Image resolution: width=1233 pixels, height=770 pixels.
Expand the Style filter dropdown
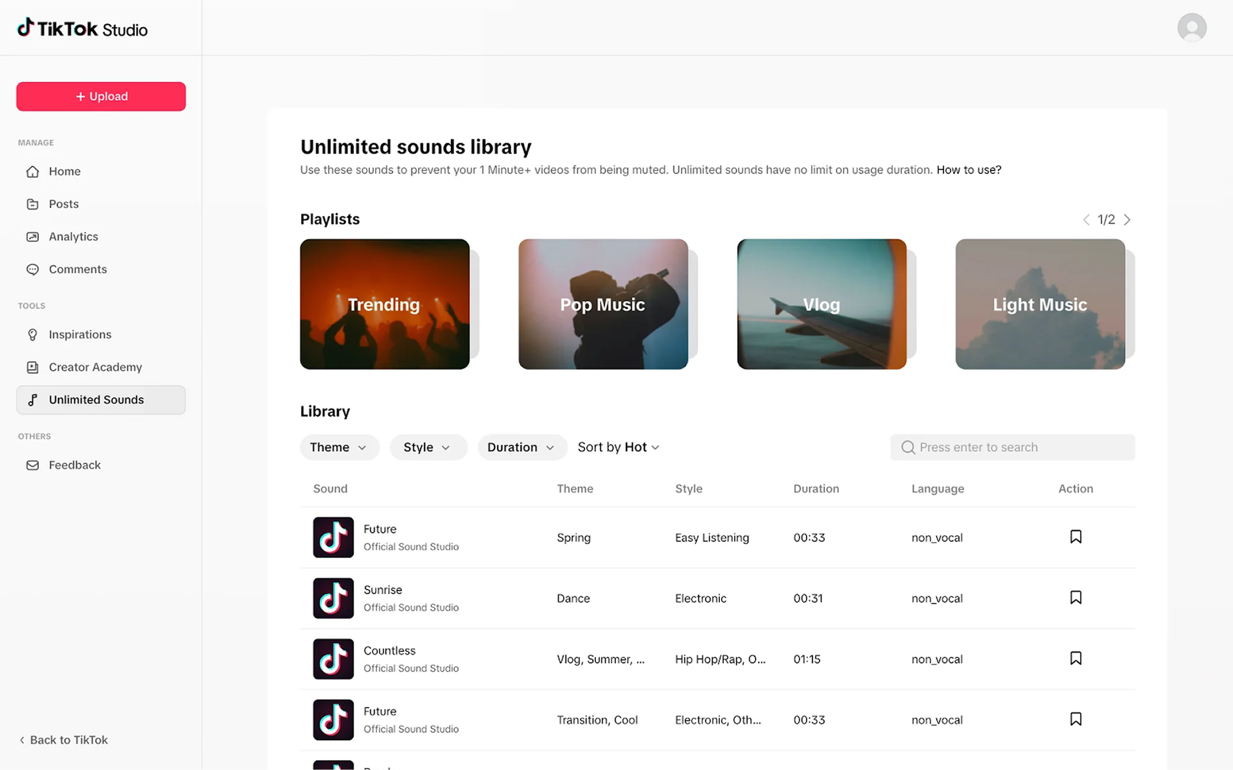tap(428, 447)
